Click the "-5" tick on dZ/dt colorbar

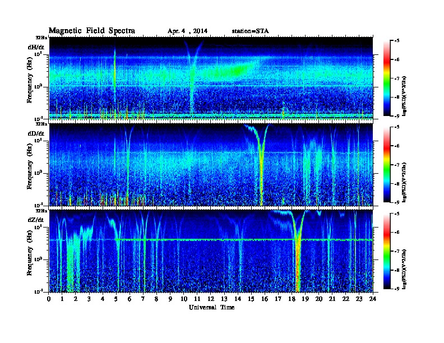pos(397,214)
